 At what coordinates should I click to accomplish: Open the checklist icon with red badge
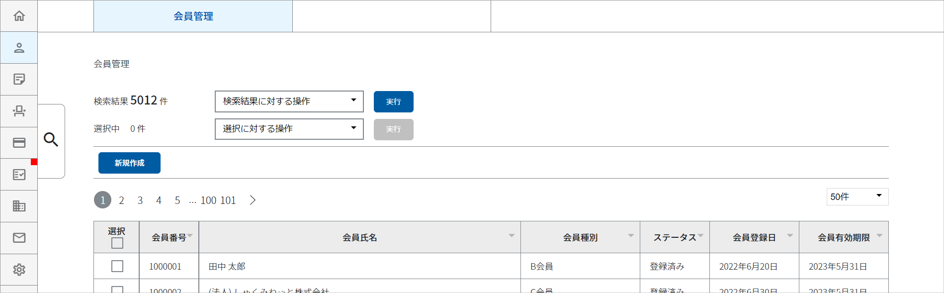pos(19,175)
